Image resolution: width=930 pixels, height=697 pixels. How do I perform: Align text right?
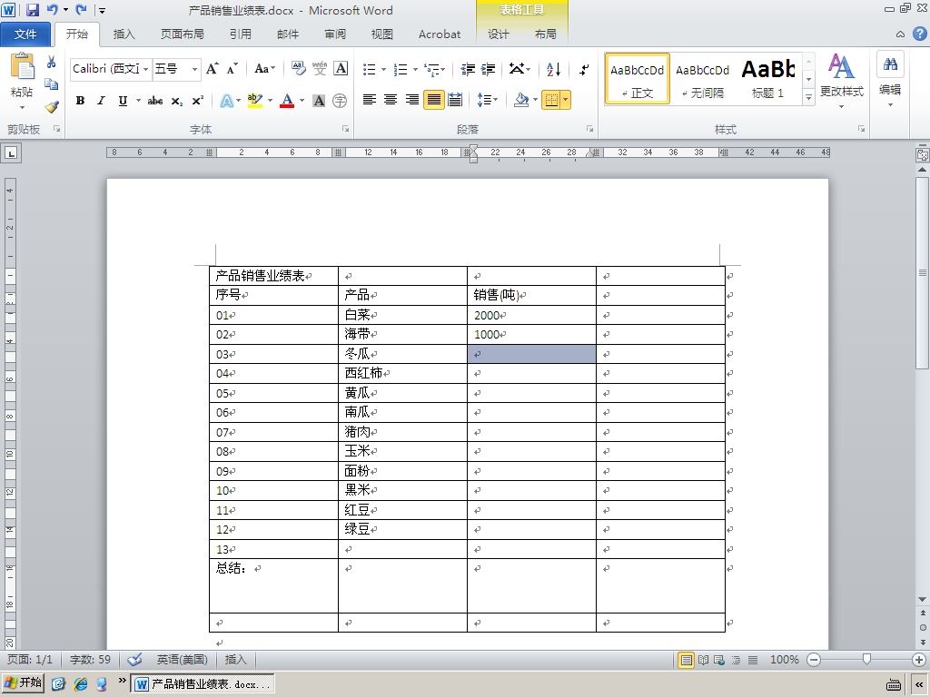411,100
